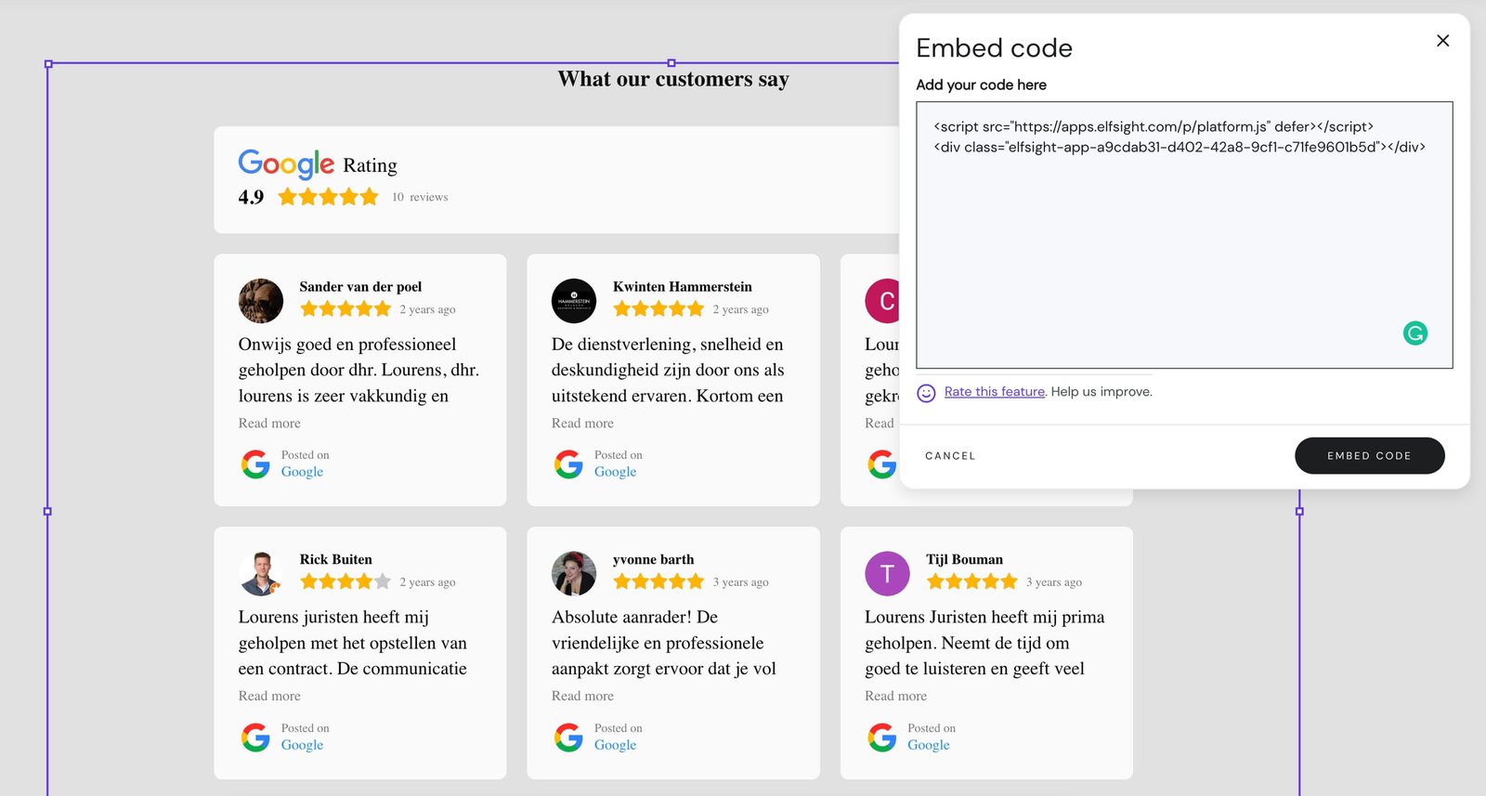The height and width of the screenshot is (796, 1486).
Task: Click the five-star rating beside 4.9
Action: tap(328, 197)
